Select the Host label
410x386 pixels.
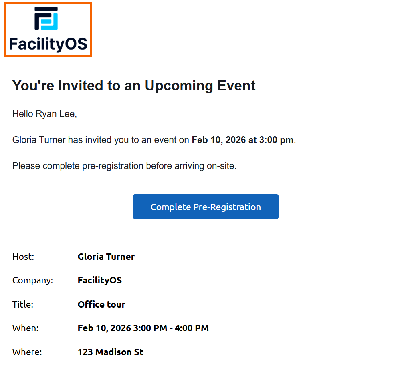[x=23, y=257]
